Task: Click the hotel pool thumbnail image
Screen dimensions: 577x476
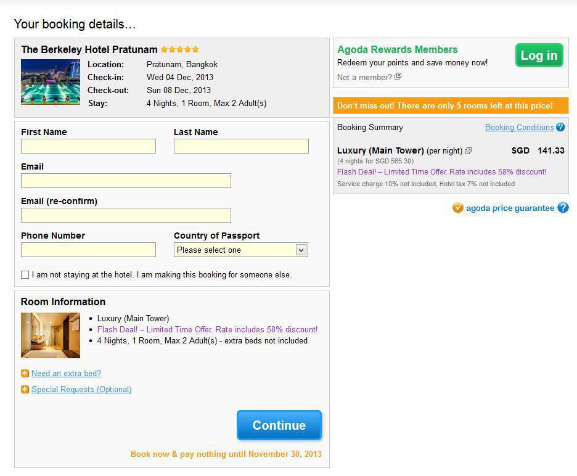Action: 51,82
